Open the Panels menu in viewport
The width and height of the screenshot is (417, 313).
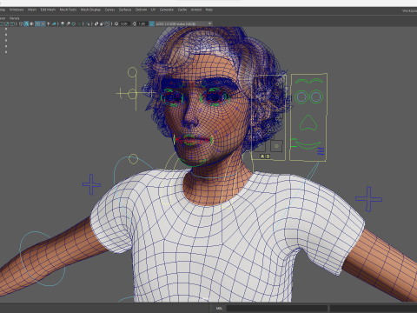(x=14, y=18)
